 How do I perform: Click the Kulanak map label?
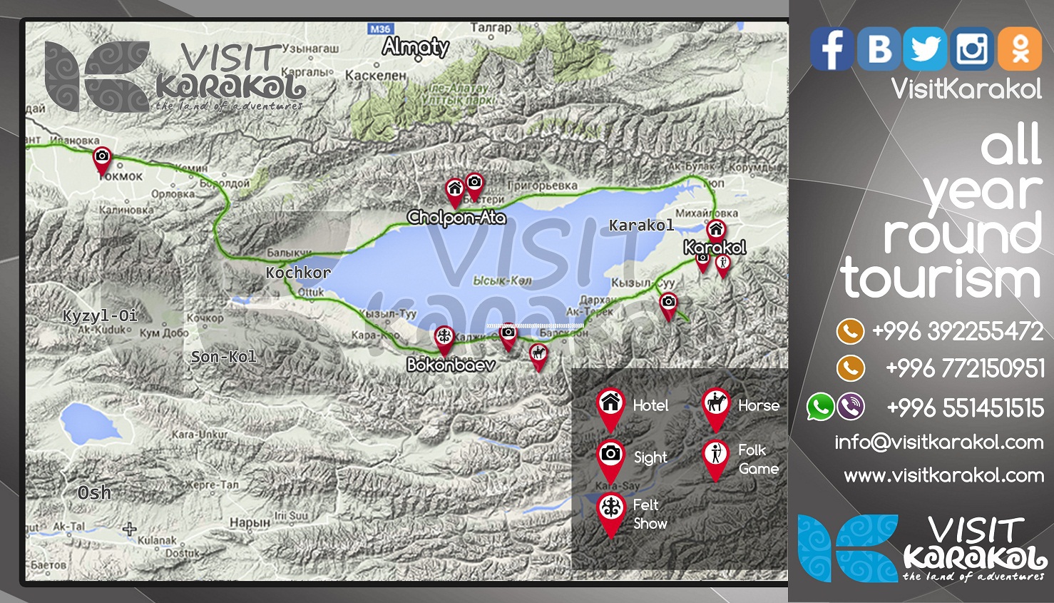(x=157, y=540)
